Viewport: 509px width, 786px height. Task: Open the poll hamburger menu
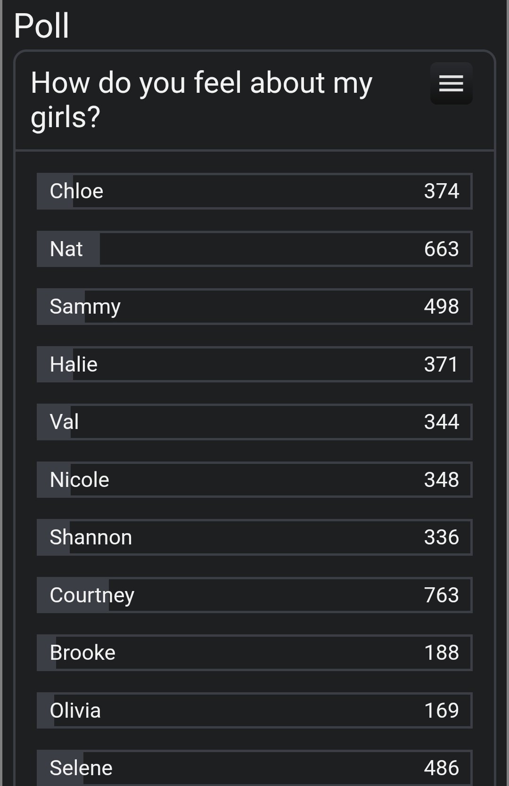pyautogui.click(x=451, y=83)
